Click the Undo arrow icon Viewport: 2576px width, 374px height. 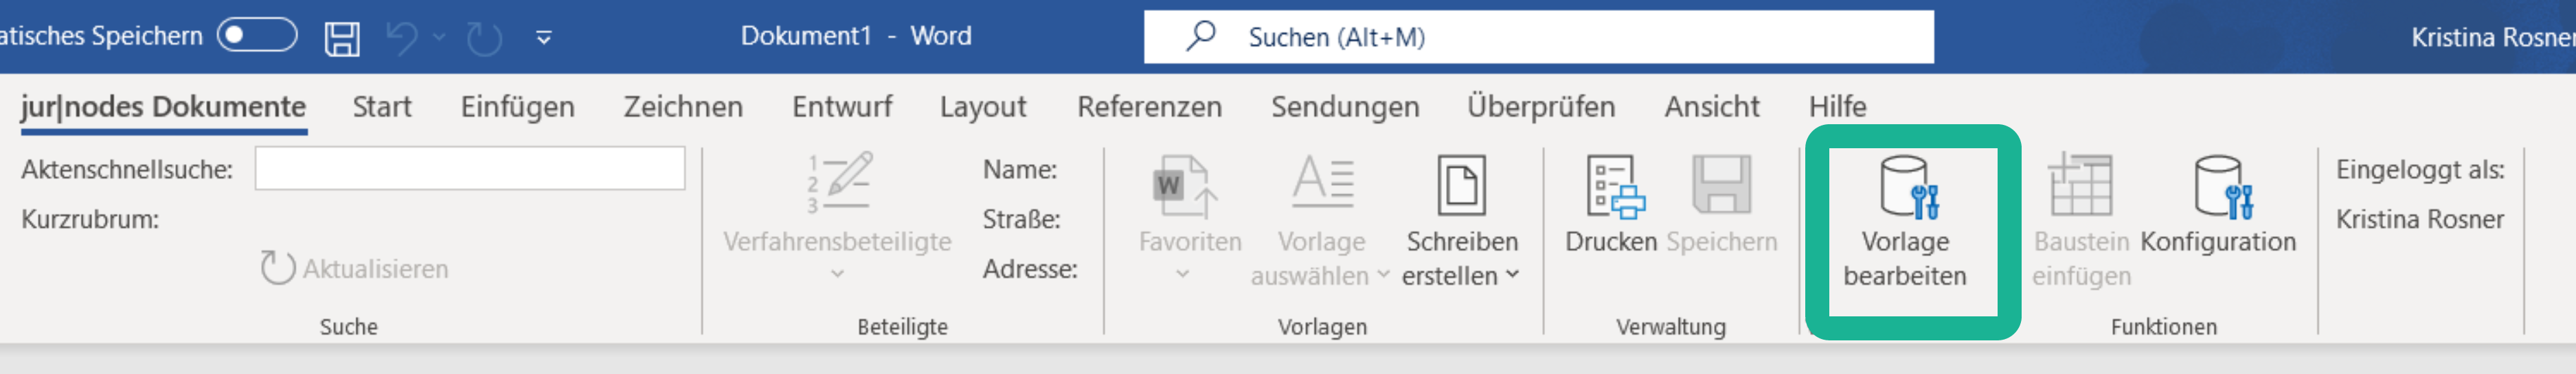point(402,38)
